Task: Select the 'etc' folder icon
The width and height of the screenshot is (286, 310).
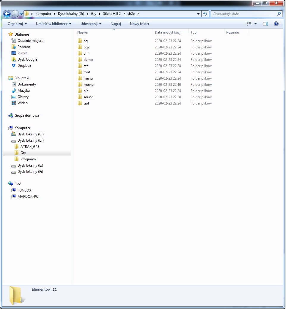Action: (x=80, y=66)
